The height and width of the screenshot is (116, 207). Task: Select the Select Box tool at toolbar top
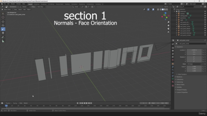(3, 14)
